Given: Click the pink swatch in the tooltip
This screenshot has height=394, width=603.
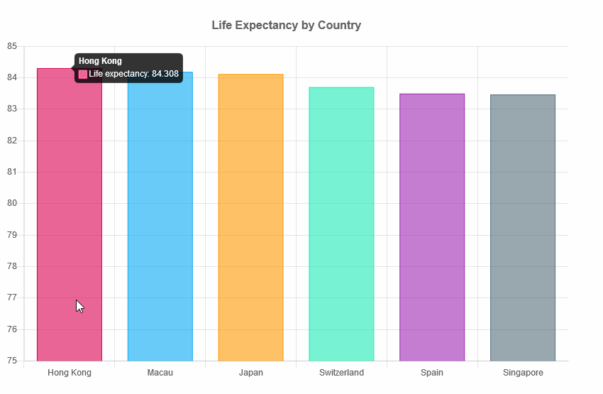Looking at the screenshot, I should [x=83, y=74].
